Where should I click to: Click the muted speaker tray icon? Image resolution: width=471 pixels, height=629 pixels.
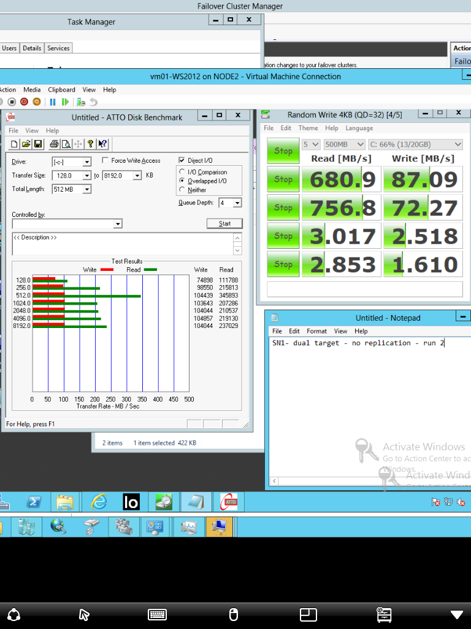point(461,502)
